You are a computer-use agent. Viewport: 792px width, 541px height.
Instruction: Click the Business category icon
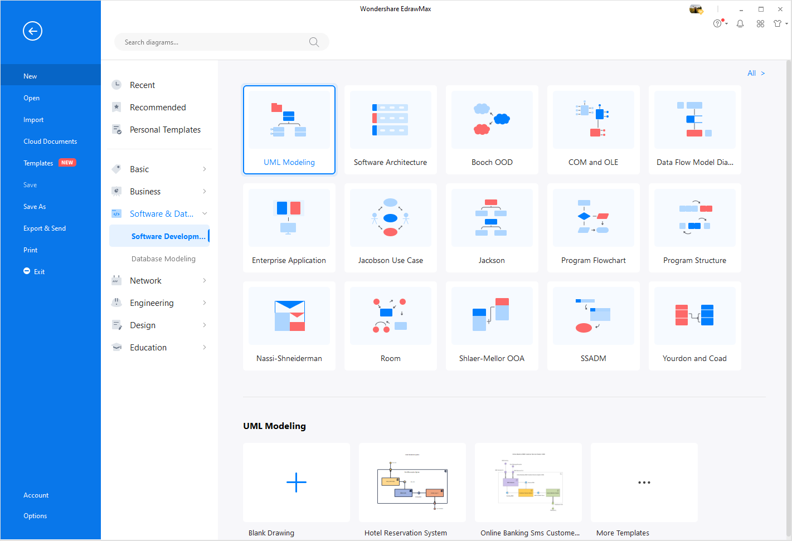click(116, 191)
